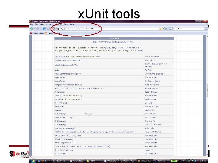Switch to the Buddy List taskbar button
Screen dimensions: 218x163
(x=161, y=161)
